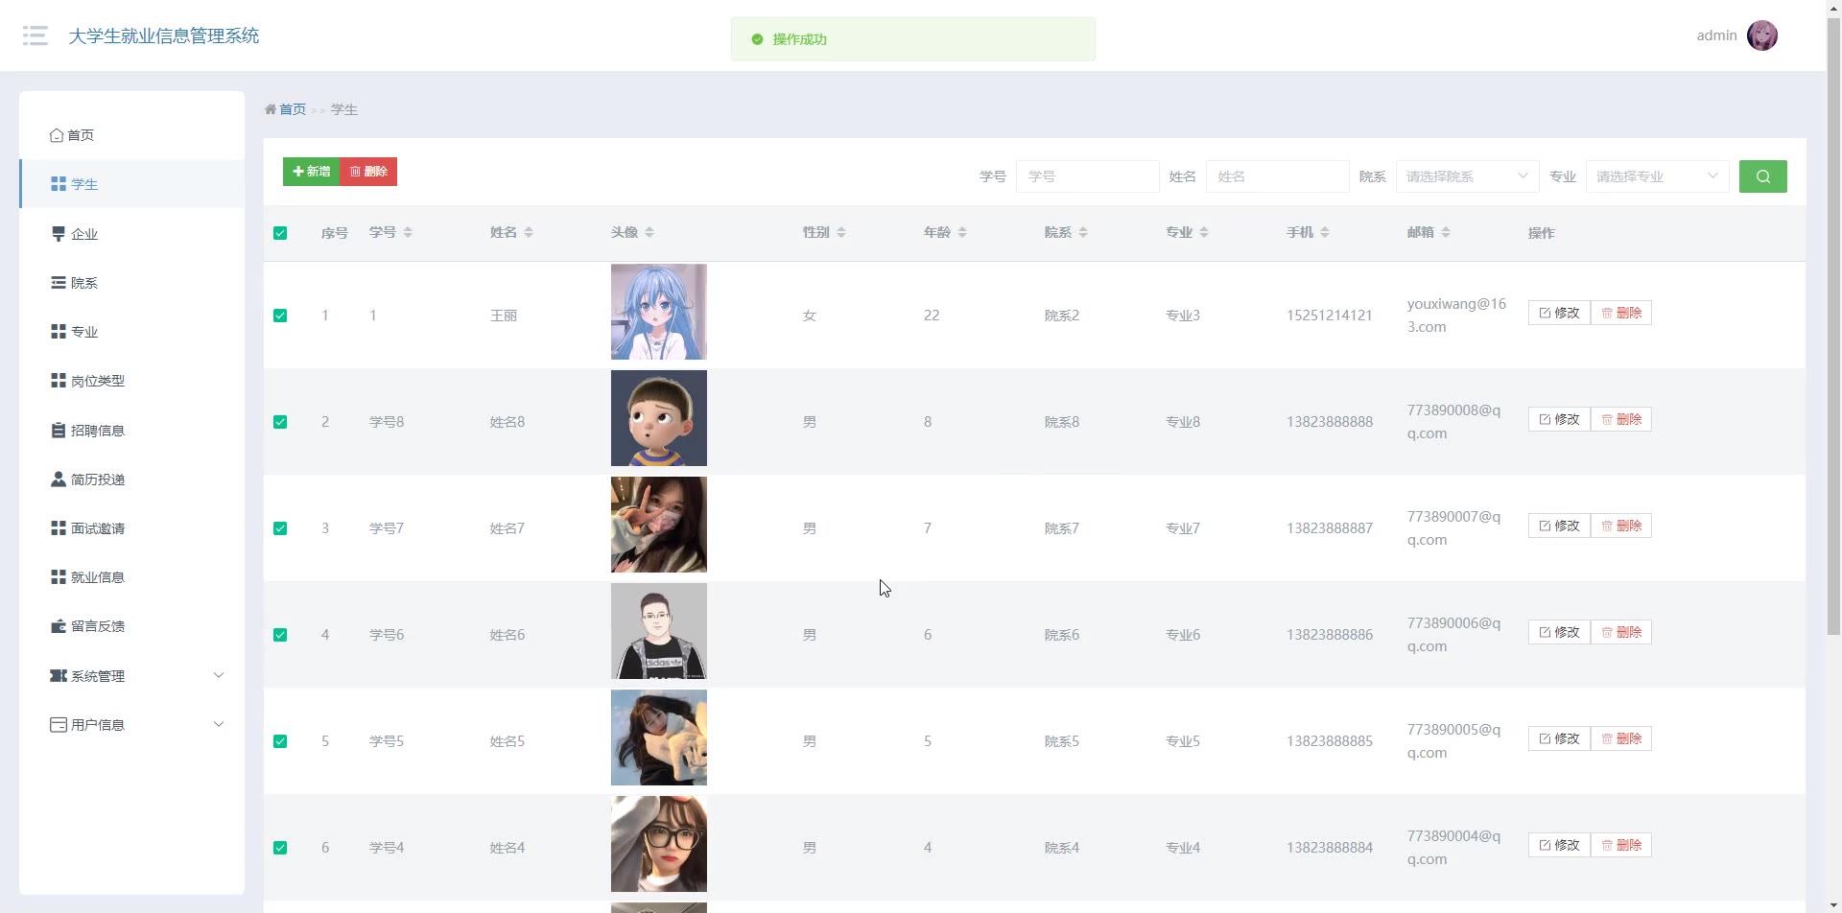Sort by 年龄 column sort arrows

point(962,232)
